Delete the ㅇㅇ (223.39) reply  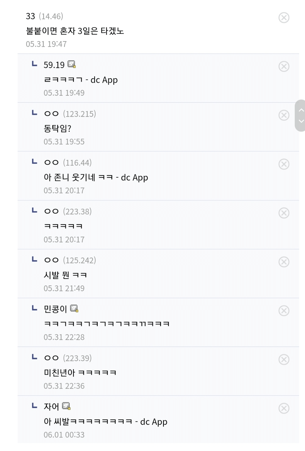coord(284,359)
